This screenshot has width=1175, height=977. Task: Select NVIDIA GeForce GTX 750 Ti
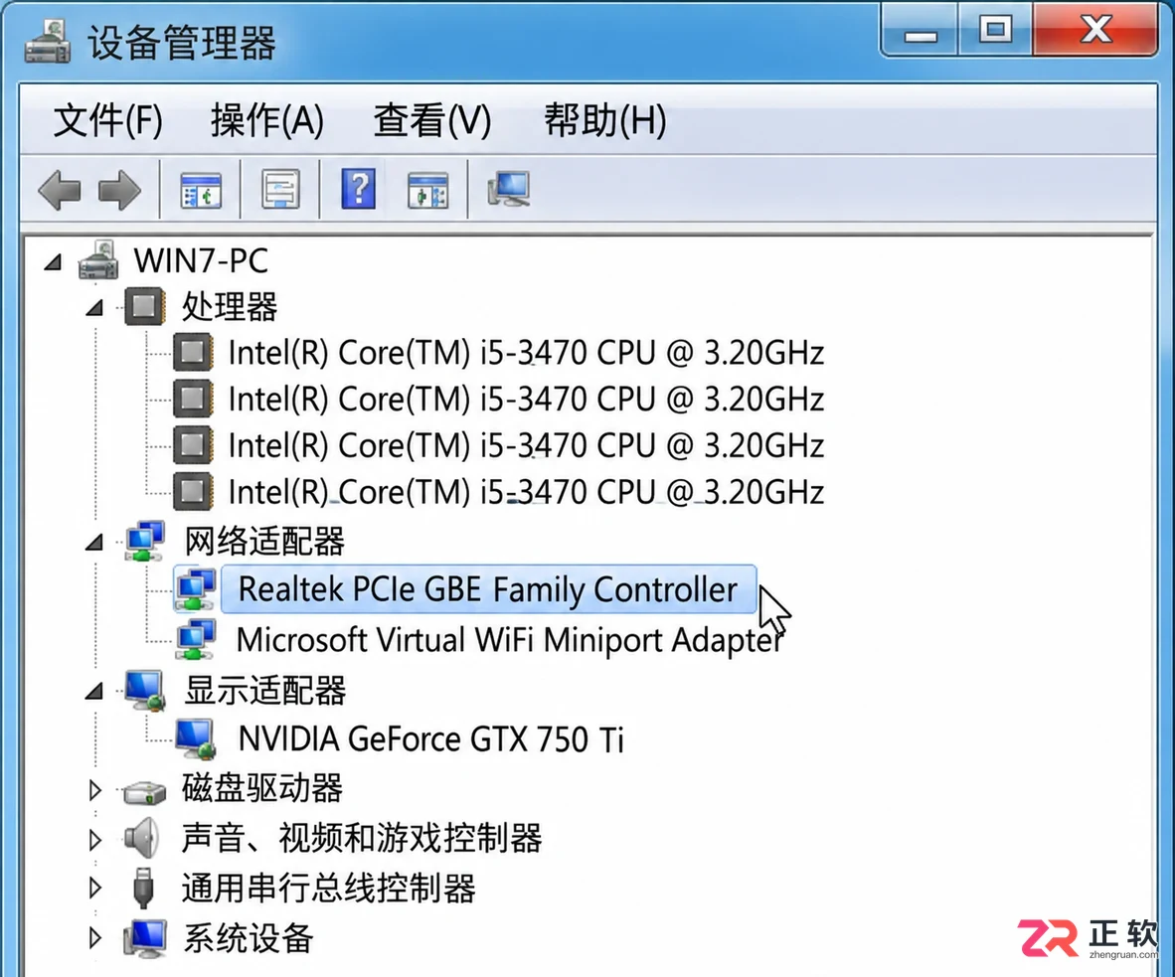(x=430, y=738)
